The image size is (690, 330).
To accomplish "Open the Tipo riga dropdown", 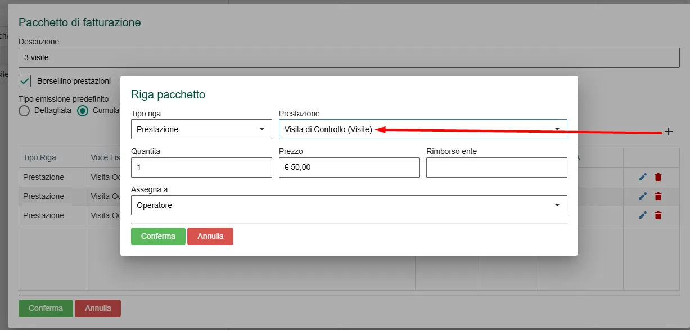I will click(x=201, y=129).
